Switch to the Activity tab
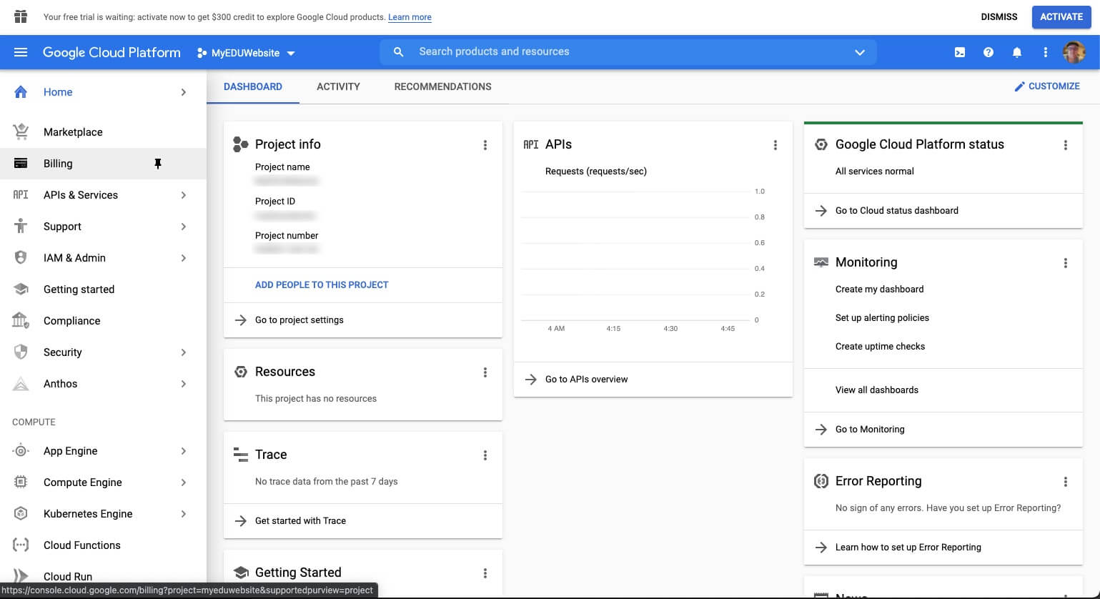This screenshot has height=599, width=1100. click(338, 86)
